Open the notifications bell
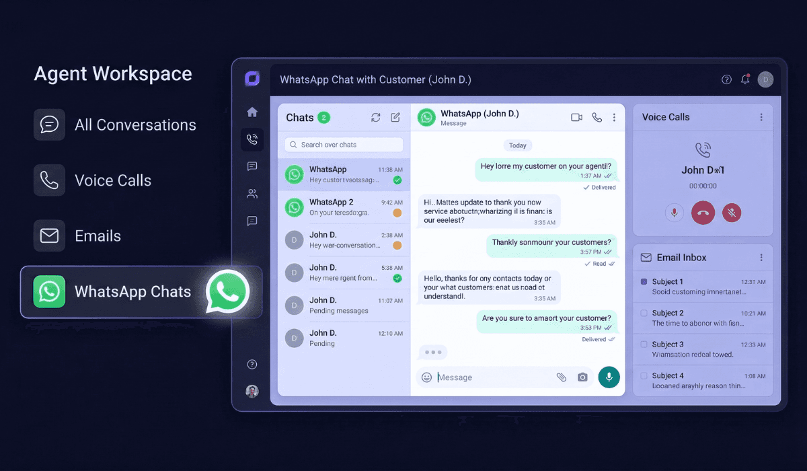This screenshot has height=471, width=807. 745,79
